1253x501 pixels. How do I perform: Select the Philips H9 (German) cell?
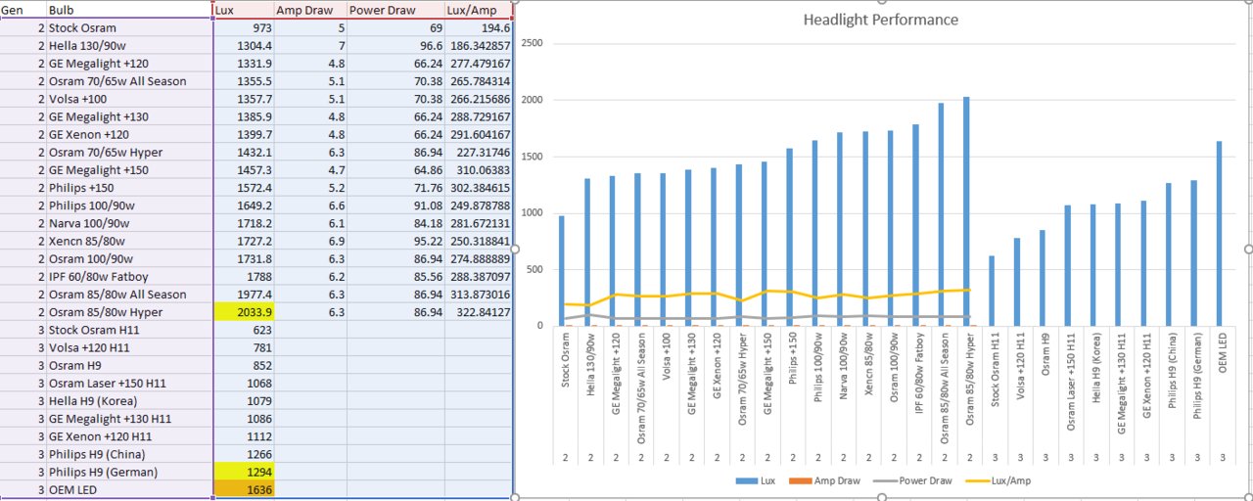point(129,471)
